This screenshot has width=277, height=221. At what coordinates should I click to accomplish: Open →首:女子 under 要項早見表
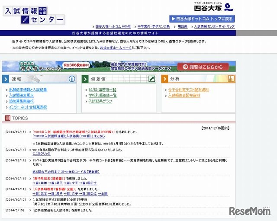(x=71, y=183)
